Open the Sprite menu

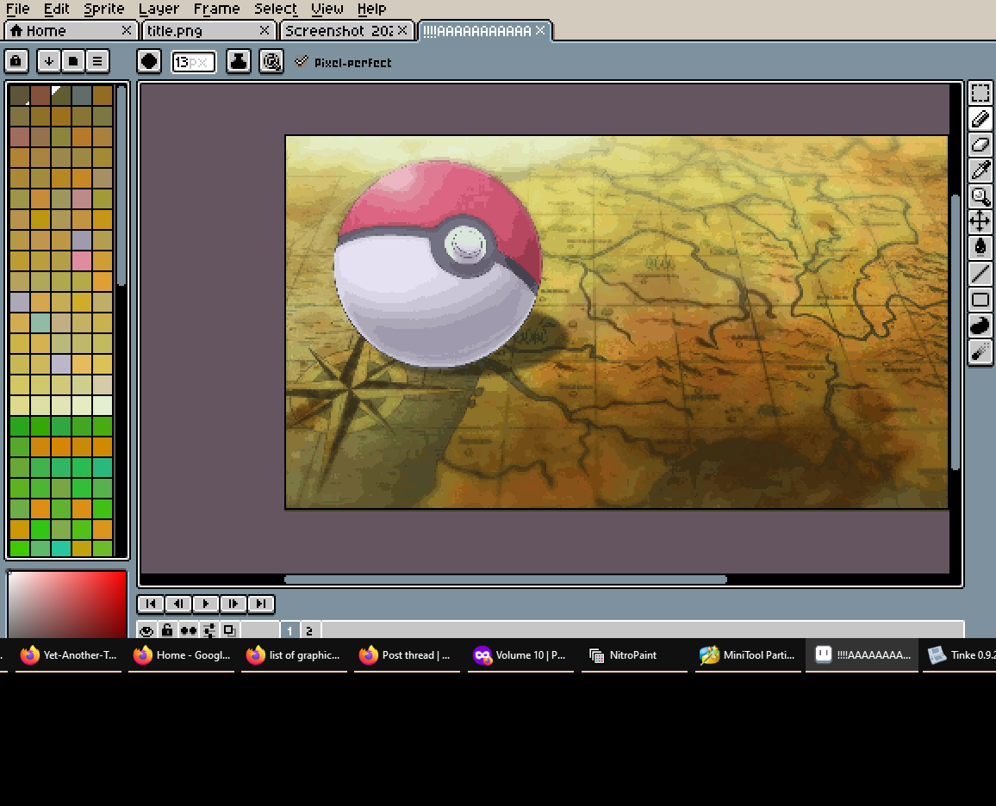tap(104, 9)
